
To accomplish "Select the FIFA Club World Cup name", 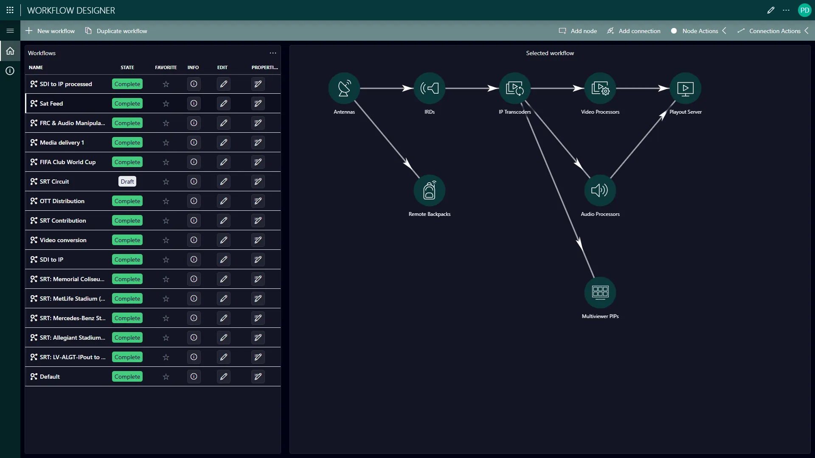I will [67, 162].
